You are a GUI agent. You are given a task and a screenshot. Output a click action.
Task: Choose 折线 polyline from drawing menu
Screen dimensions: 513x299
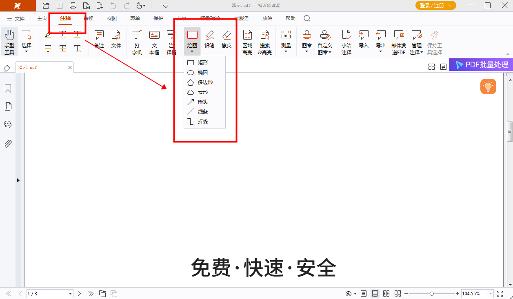[205, 121]
